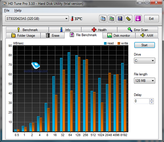Open the Help menu

pyautogui.click(x=18, y=10)
